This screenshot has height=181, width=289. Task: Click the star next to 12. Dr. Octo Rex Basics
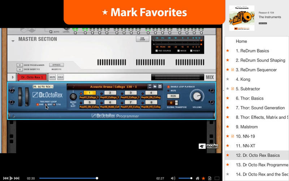[228, 155]
